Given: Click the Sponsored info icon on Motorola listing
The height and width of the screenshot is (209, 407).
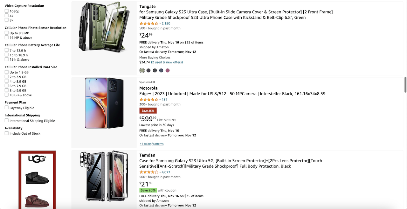Looking at the screenshot, I should 154,82.
